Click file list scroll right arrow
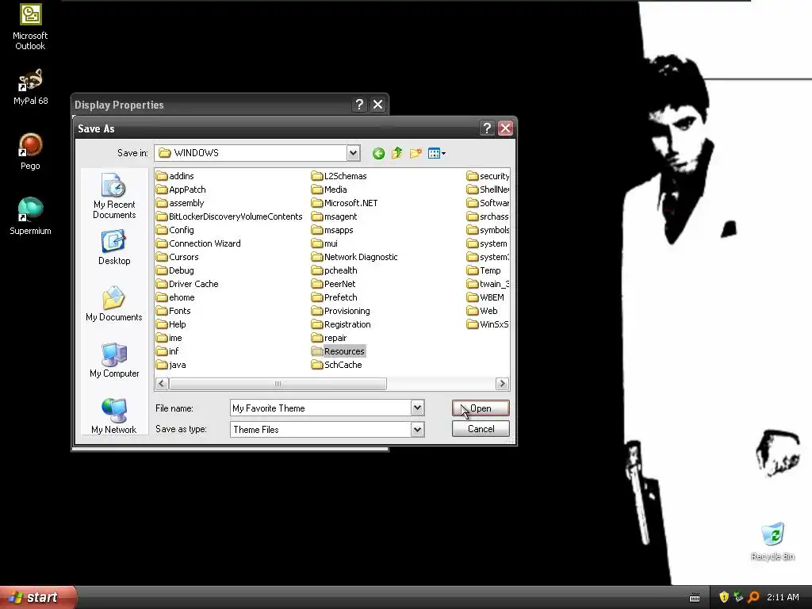This screenshot has width=812, height=609. click(x=502, y=384)
